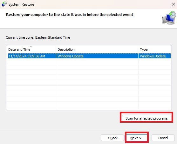This screenshot has height=144, width=177.
Task: Click the computer restore graphic in header
Action: (169, 18)
